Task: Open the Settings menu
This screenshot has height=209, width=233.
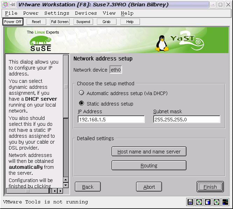Action: point(57,13)
